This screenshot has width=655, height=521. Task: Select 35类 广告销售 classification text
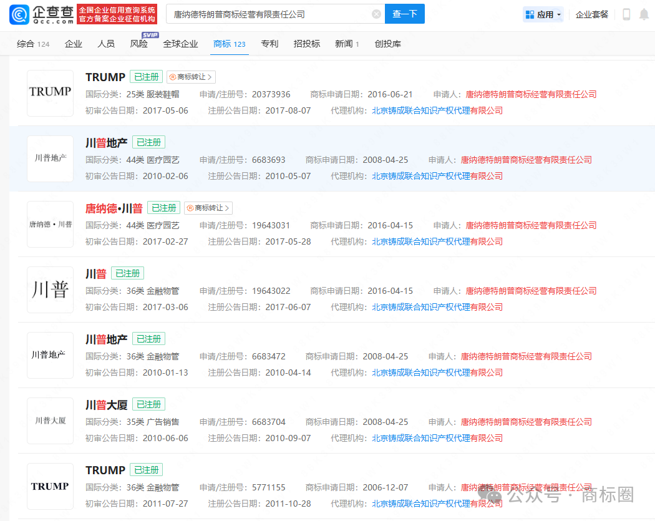coord(153,422)
